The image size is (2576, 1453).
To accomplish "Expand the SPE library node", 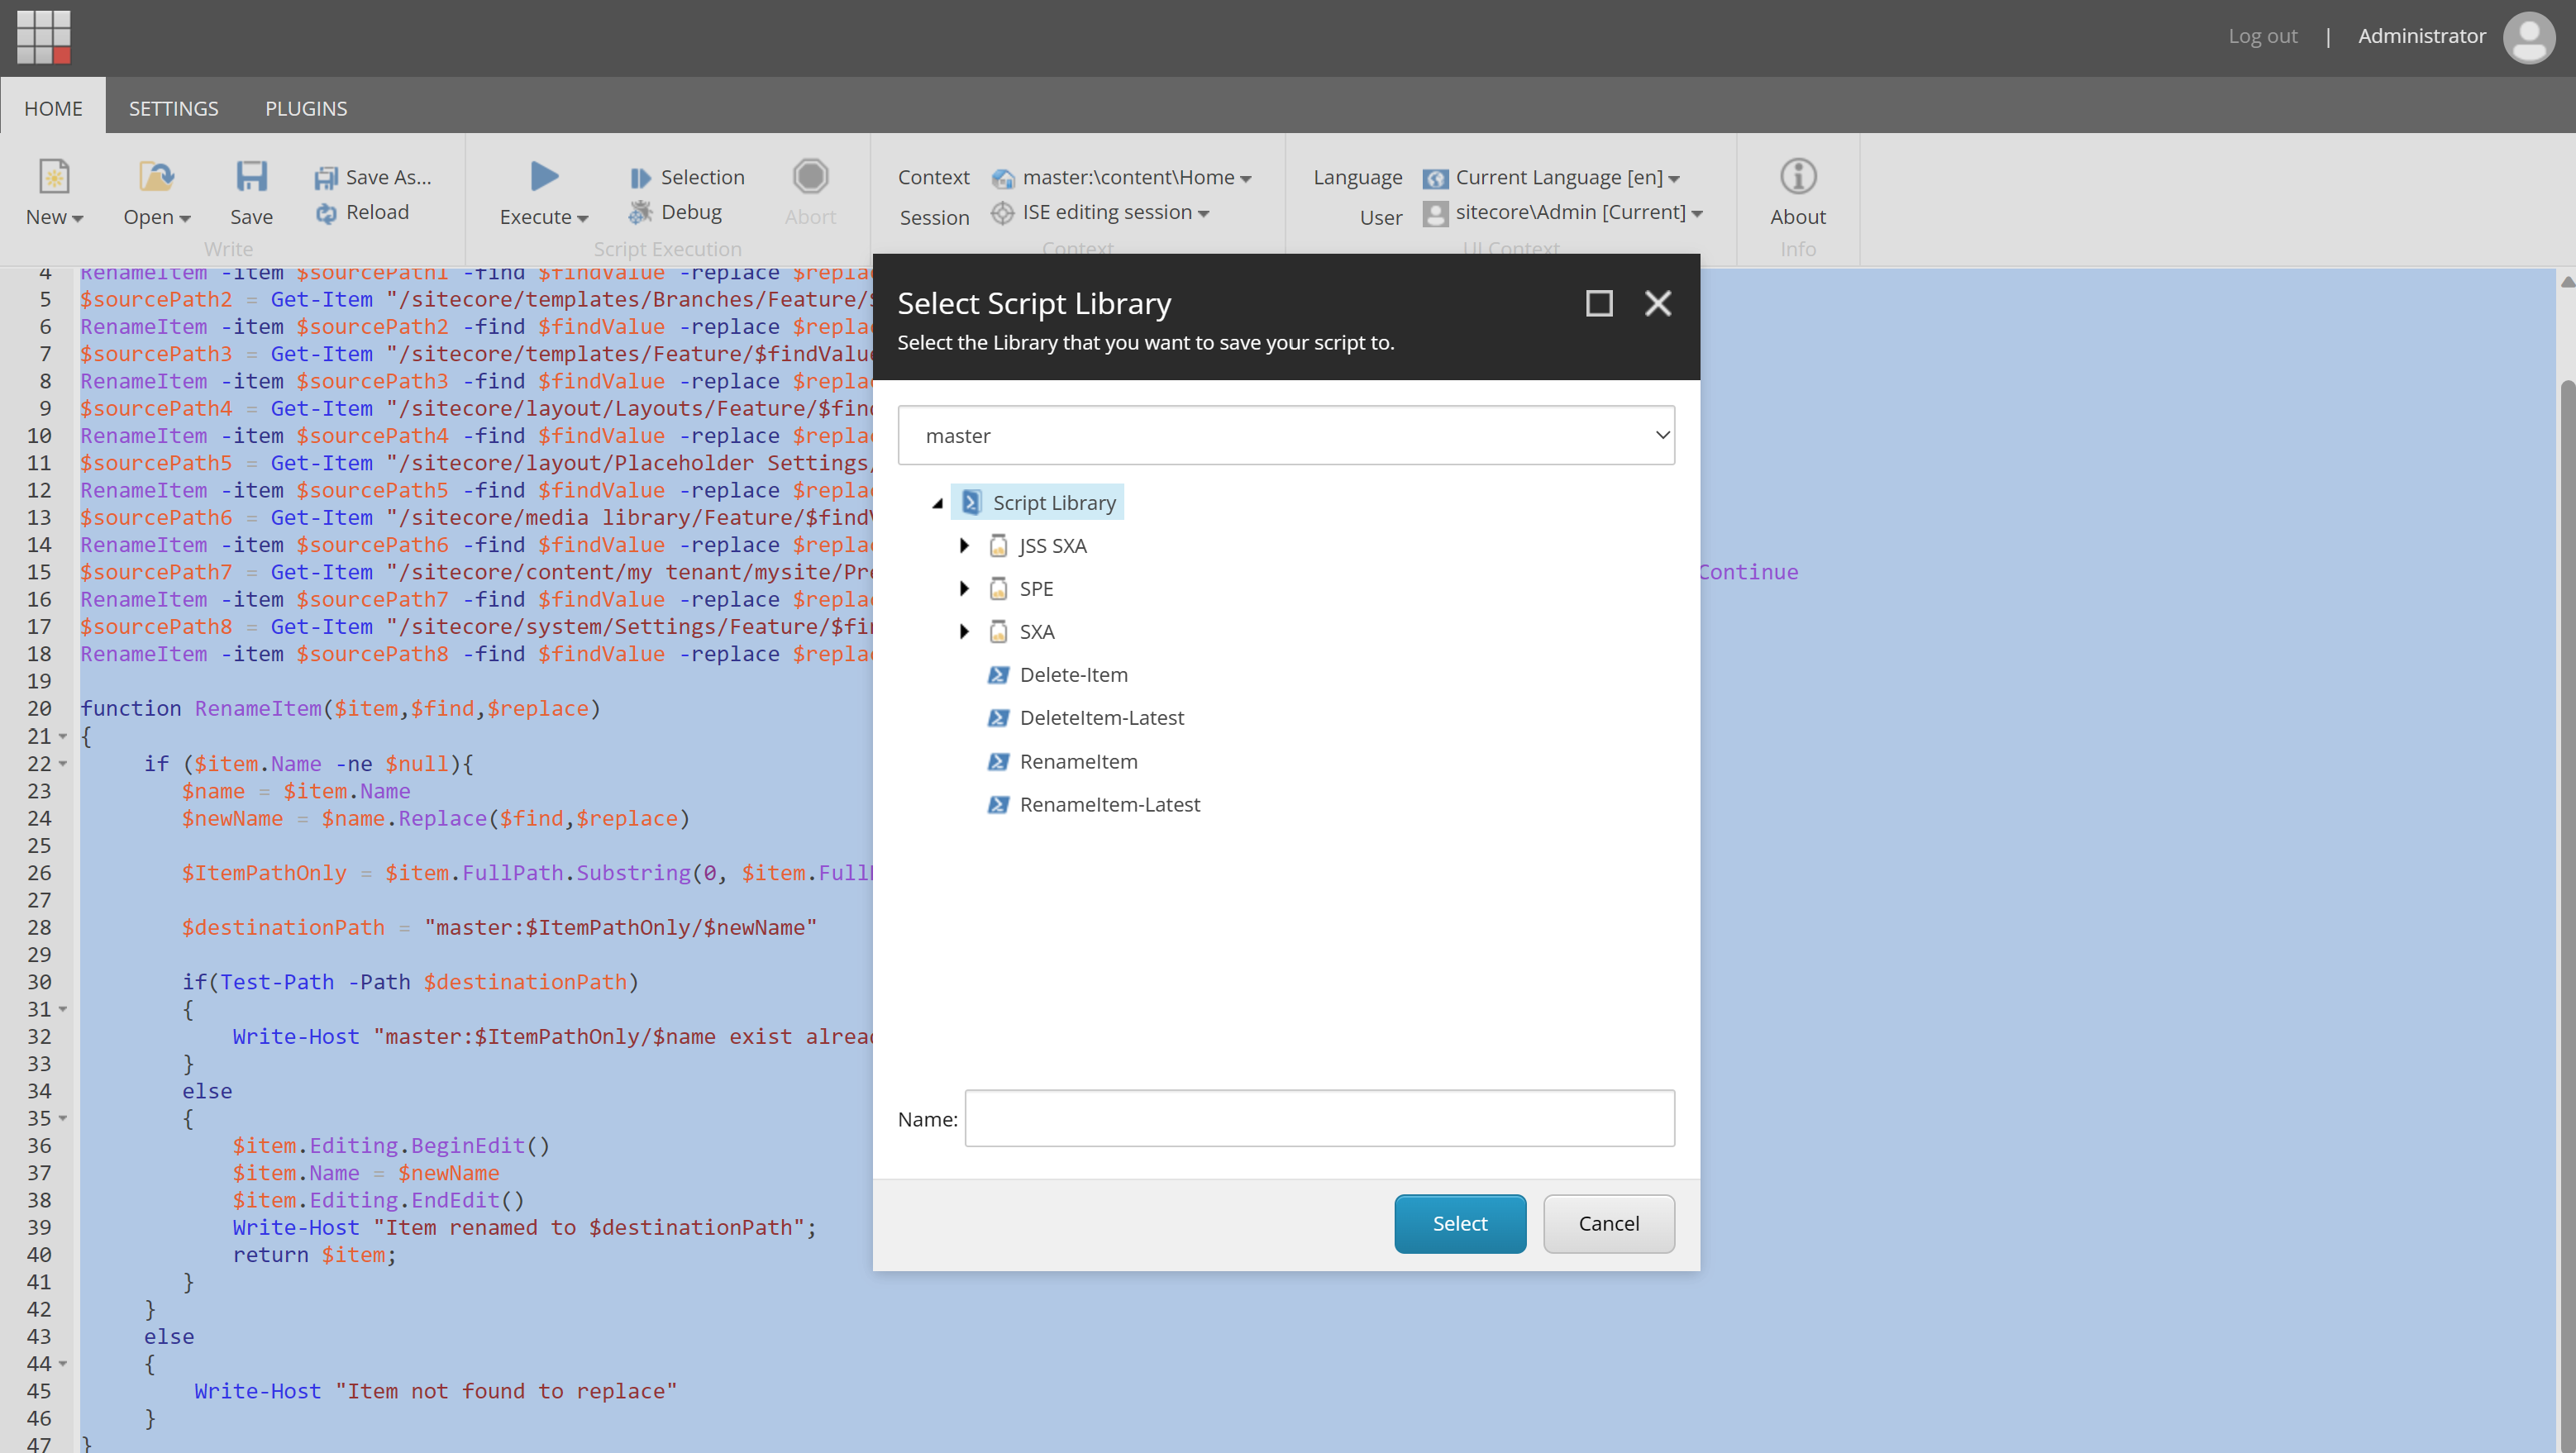I will click(964, 589).
